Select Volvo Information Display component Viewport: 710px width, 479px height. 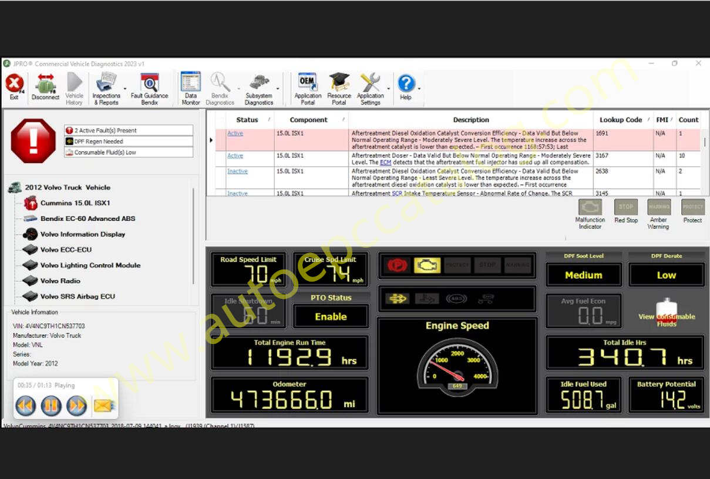tap(82, 234)
